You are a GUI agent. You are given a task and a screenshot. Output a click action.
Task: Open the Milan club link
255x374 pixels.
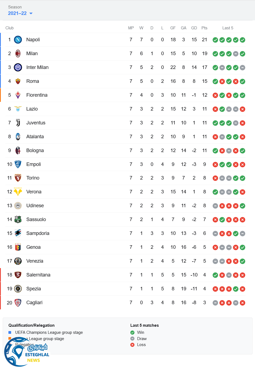[32, 54]
